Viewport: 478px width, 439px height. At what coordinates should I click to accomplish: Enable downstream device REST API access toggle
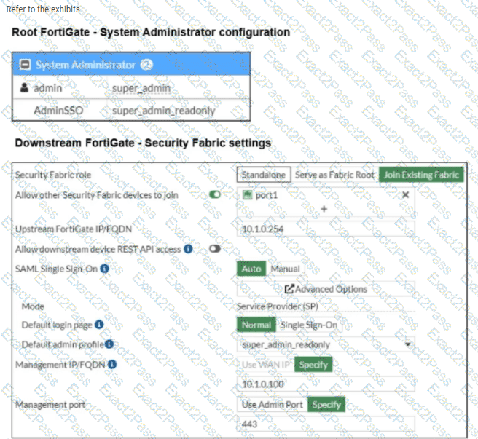pos(215,249)
